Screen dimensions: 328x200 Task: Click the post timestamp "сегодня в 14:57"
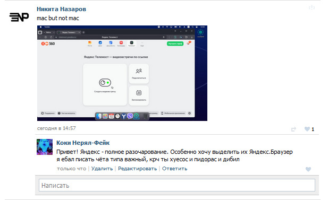tap(56, 128)
